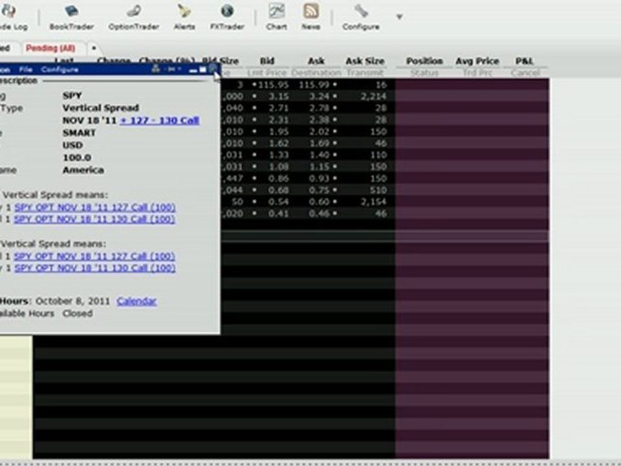Click ask size 2,214
Screen dimensions: 621x466
[x=373, y=96]
